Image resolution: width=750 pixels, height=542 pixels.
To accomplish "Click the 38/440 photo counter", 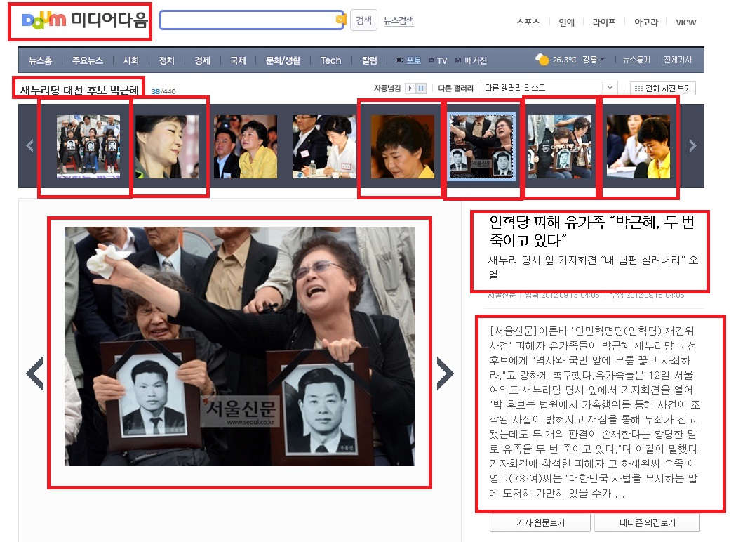I will [163, 91].
